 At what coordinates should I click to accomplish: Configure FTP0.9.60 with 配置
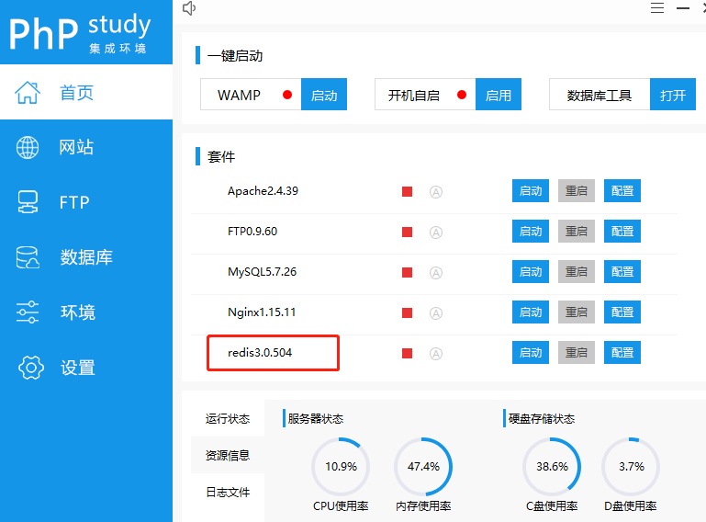coord(622,232)
